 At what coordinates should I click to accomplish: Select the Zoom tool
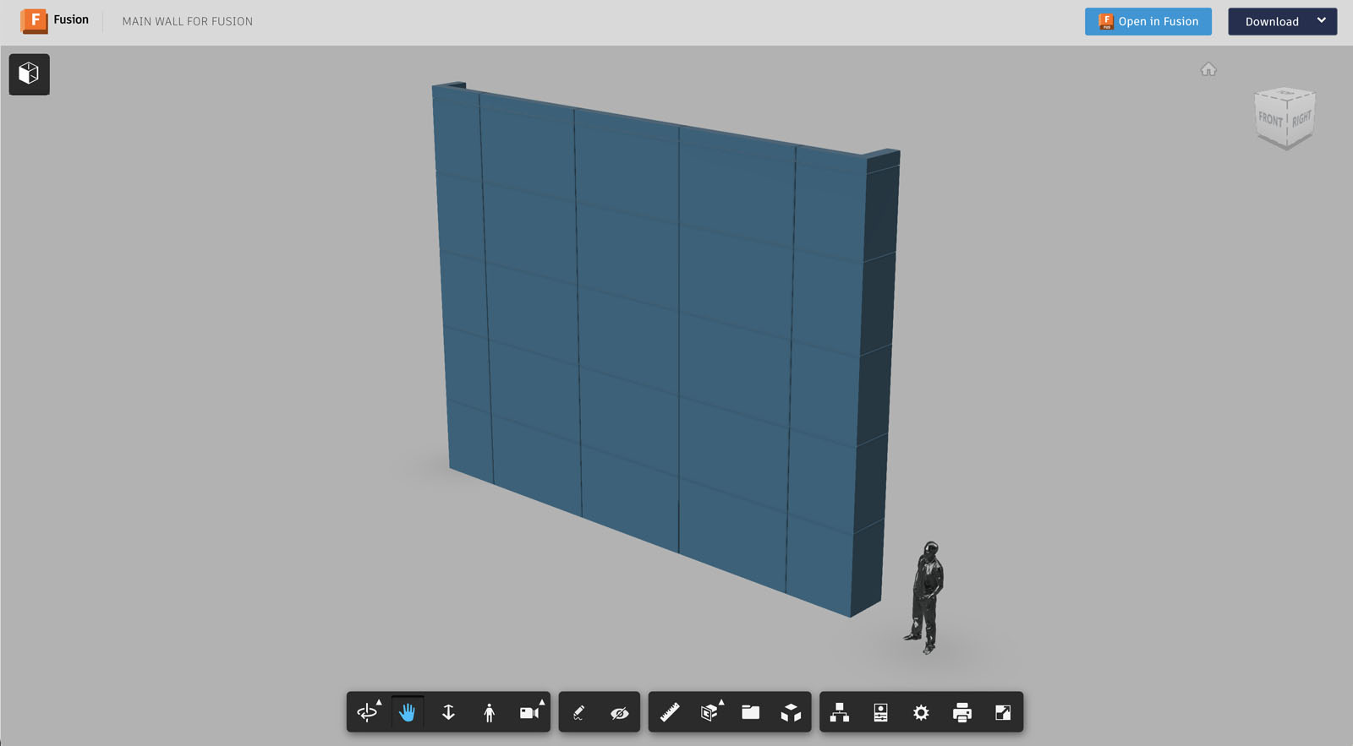pos(448,712)
